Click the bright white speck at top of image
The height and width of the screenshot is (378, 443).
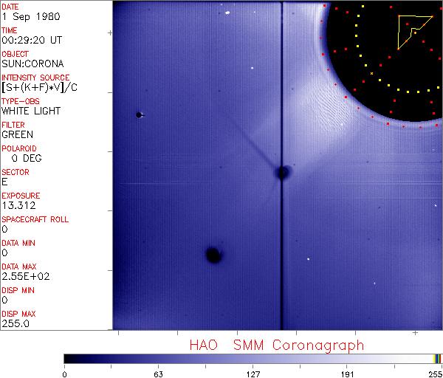tap(229, 13)
